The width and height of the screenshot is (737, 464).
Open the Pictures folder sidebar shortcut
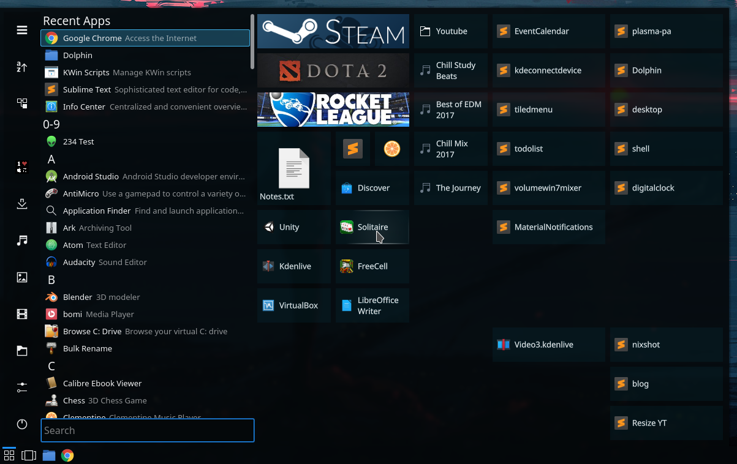pos(22,277)
